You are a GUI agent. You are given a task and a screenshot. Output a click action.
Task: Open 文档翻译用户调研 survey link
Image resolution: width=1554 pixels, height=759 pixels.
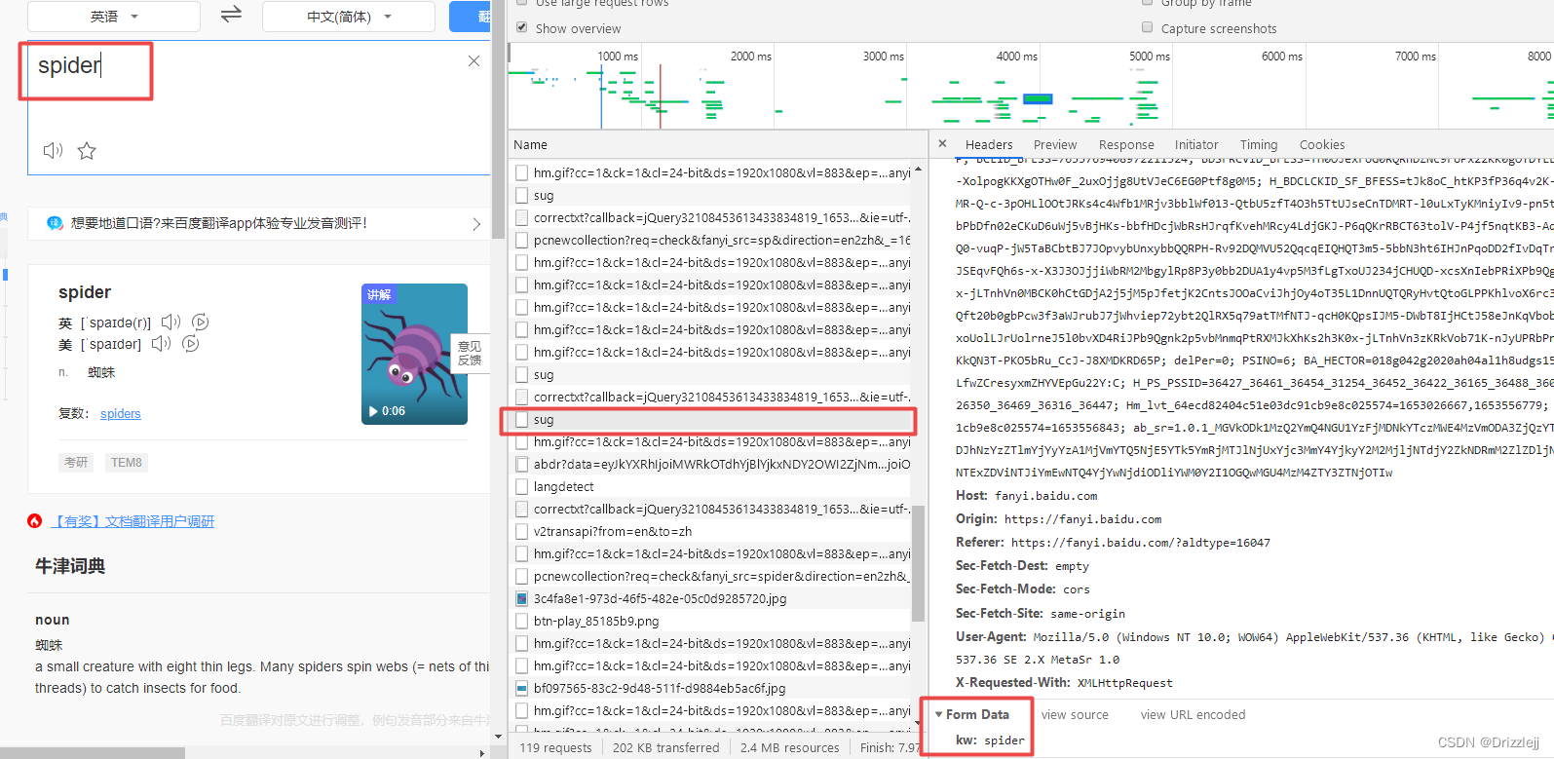[133, 521]
